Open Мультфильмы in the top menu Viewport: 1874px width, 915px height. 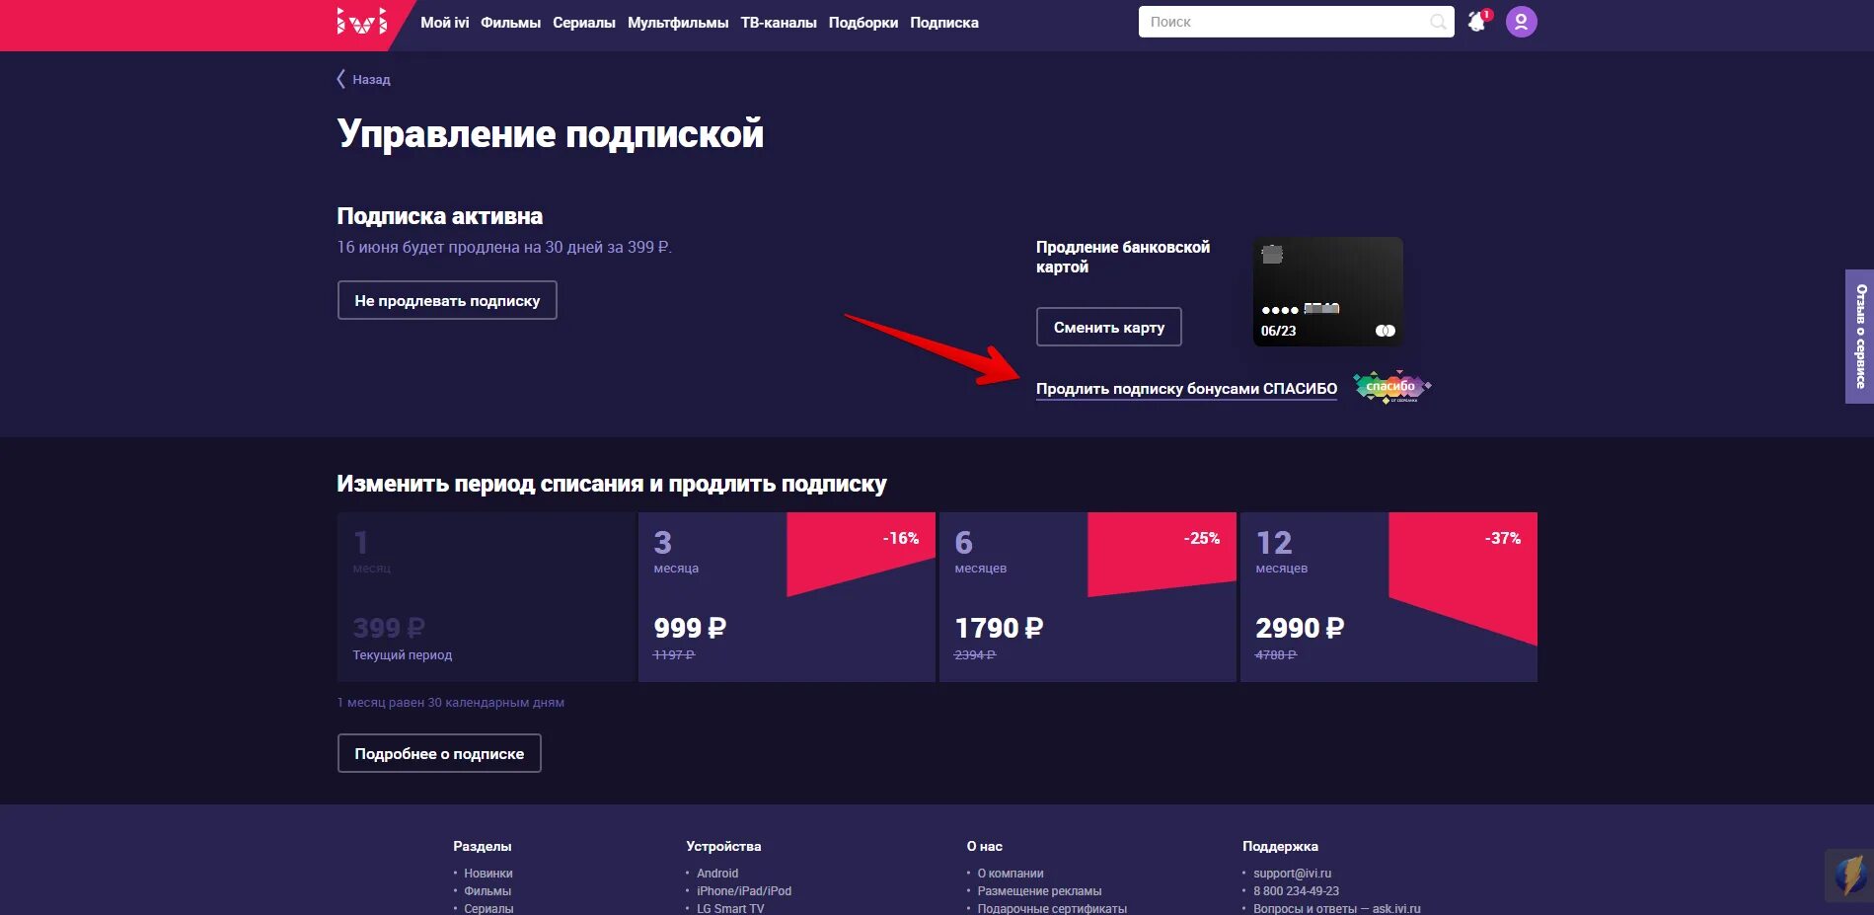coord(678,23)
